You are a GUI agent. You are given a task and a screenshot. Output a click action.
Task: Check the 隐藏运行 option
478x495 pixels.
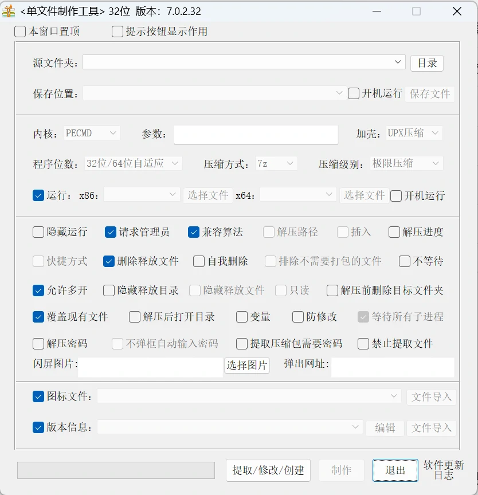(x=38, y=232)
